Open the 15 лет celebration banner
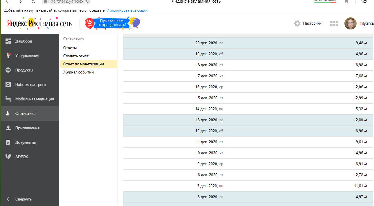 tap(112, 23)
